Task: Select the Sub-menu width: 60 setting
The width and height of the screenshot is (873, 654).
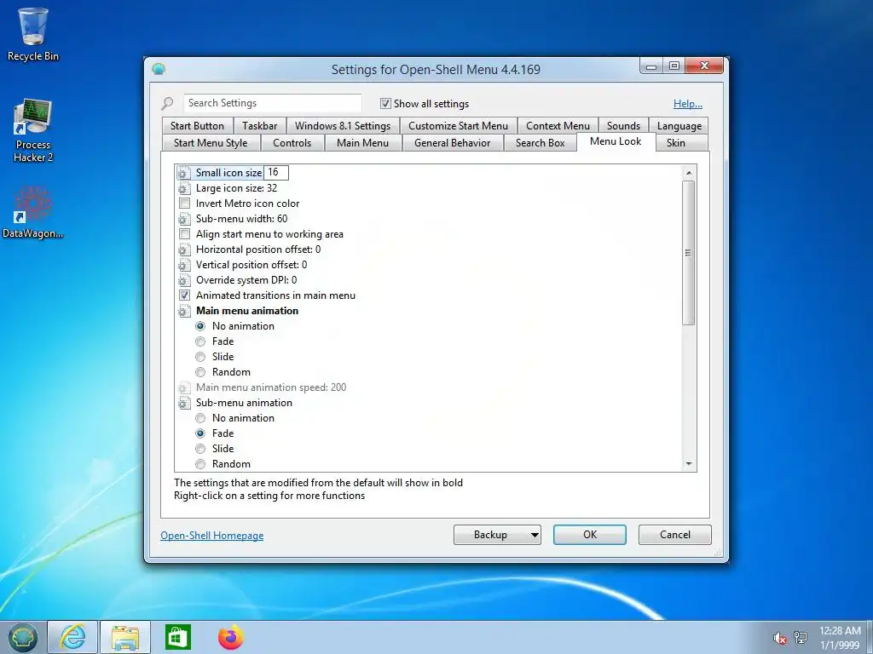Action: [241, 219]
